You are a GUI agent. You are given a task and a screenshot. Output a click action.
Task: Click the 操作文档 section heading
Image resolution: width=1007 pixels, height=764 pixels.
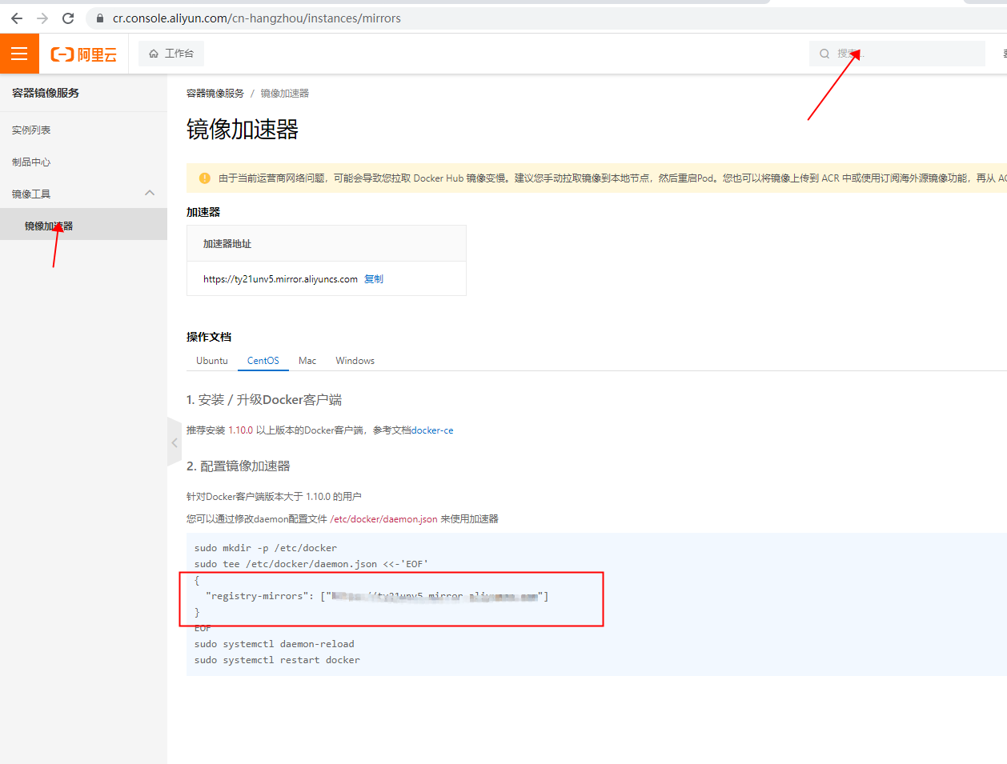click(209, 337)
